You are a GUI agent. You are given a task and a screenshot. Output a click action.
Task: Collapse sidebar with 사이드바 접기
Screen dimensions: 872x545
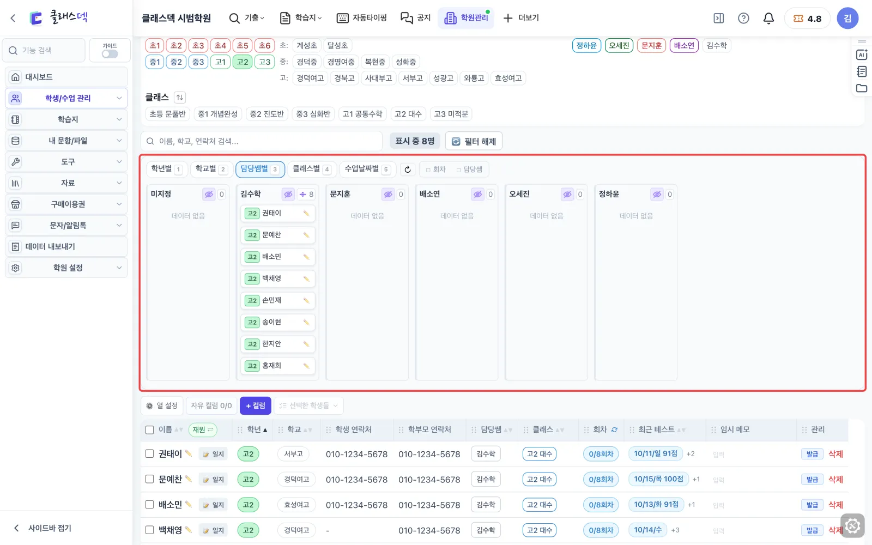[x=43, y=528]
